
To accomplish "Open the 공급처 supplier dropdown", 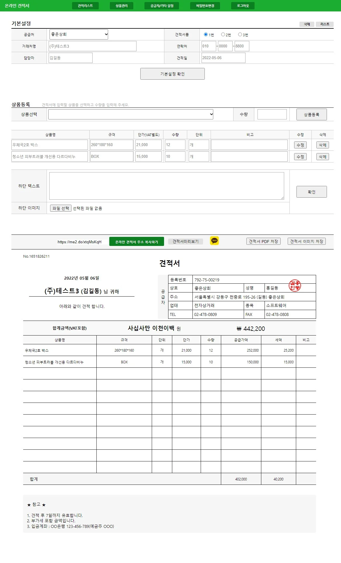I will click(x=79, y=34).
